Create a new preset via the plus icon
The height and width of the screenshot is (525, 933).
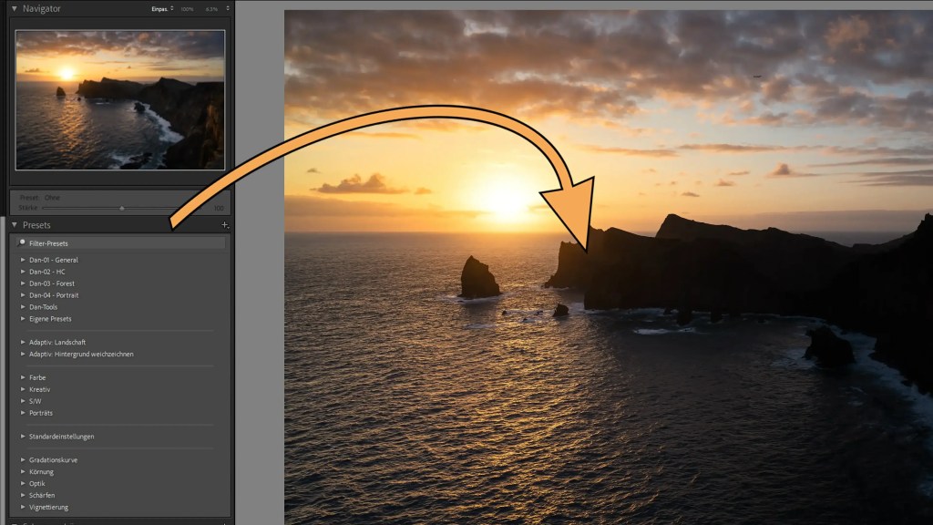click(224, 225)
